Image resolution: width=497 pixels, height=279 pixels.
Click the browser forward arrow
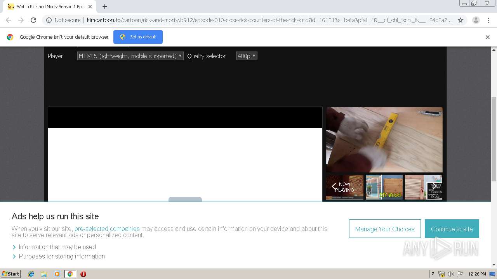[21, 20]
